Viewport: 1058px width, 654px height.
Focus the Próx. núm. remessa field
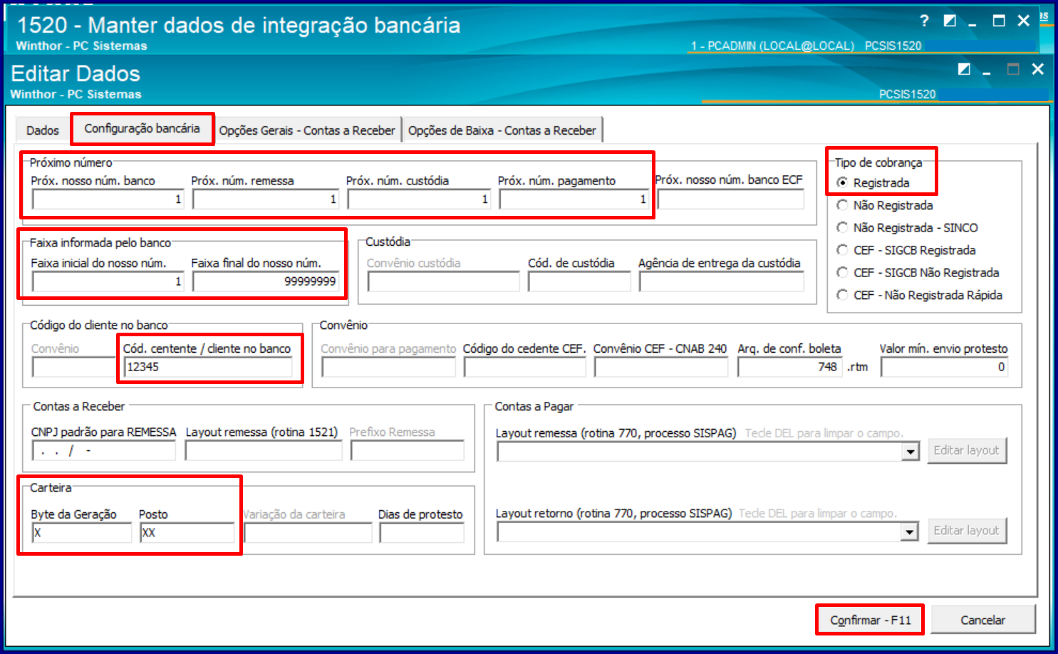pos(265,199)
